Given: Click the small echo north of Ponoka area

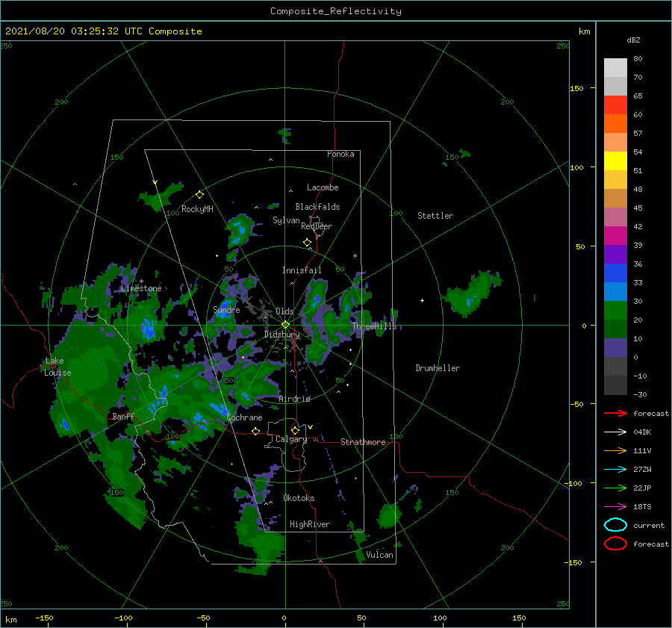Looking at the screenshot, I should pos(284,135).
